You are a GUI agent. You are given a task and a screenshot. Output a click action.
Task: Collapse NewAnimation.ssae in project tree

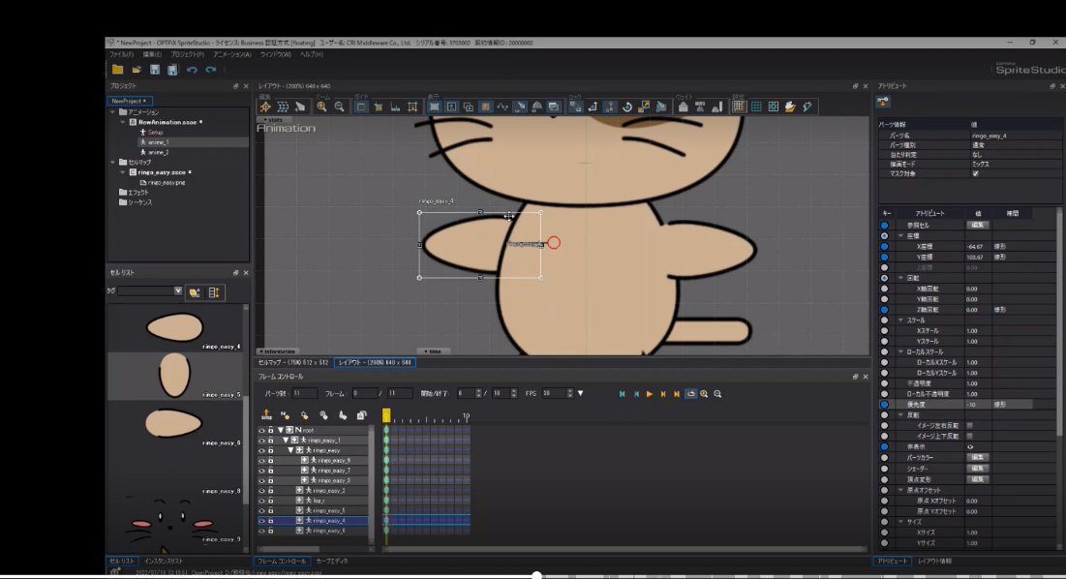click(x=123, y=122)
